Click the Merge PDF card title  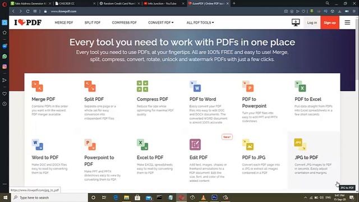pyautogui.click(x=43, y=99)
